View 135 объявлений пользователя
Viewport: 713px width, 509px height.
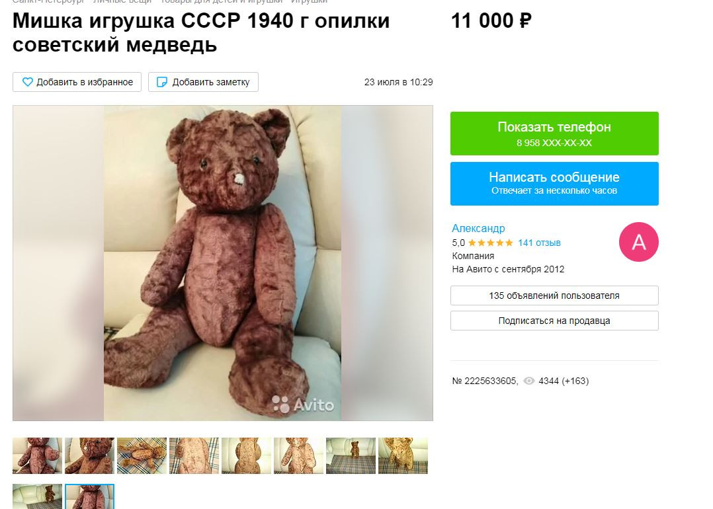pyautogui.click(x=554, y=295)
